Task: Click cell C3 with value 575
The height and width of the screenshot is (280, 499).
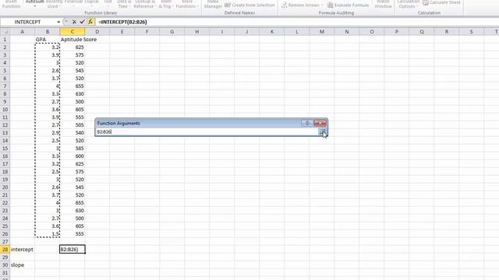Action: click(73, 55)
